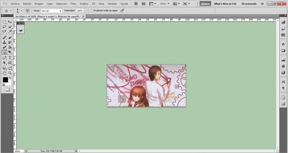This screenshot has width=288, height=153.
Task: Open the Edición menu
Action: pyautogui.click(x=27, y=4)
